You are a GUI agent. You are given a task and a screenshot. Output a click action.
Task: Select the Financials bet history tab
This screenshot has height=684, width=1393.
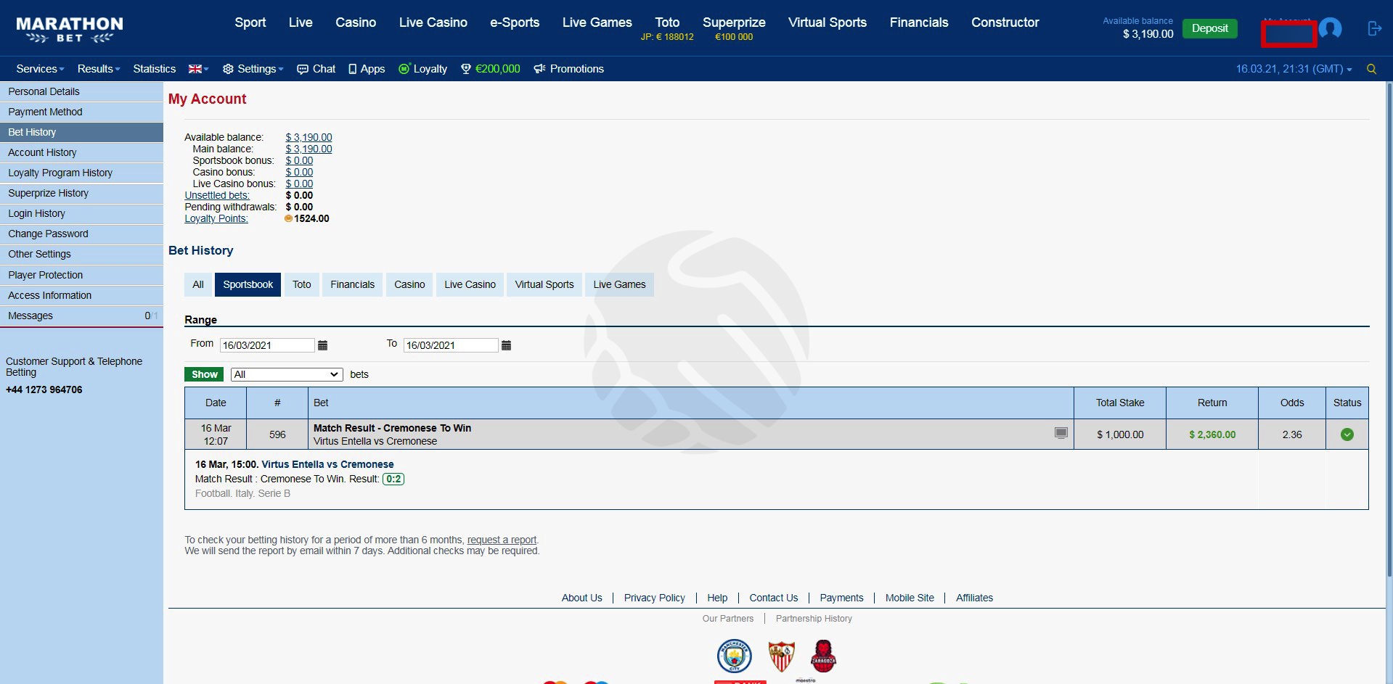pyautogui.click(x=353, y=284)
